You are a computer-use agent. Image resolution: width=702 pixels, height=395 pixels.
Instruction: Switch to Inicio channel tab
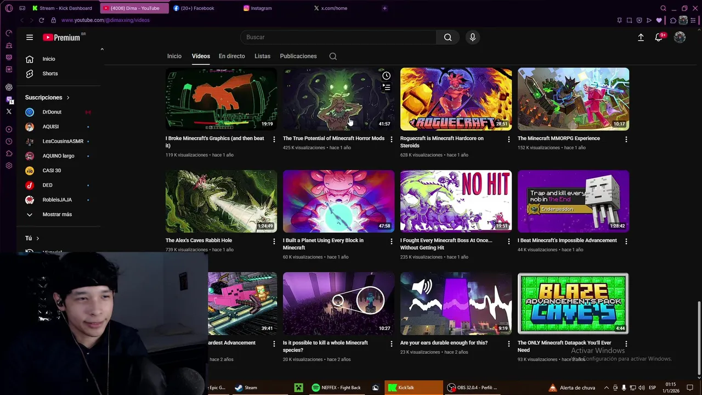click(174, 56)
